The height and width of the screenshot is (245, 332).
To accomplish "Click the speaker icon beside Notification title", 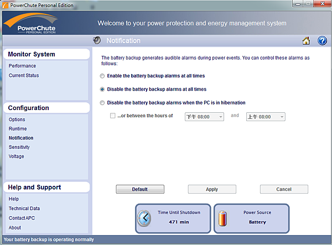I will pyautogui.click(x=97, y=40).
